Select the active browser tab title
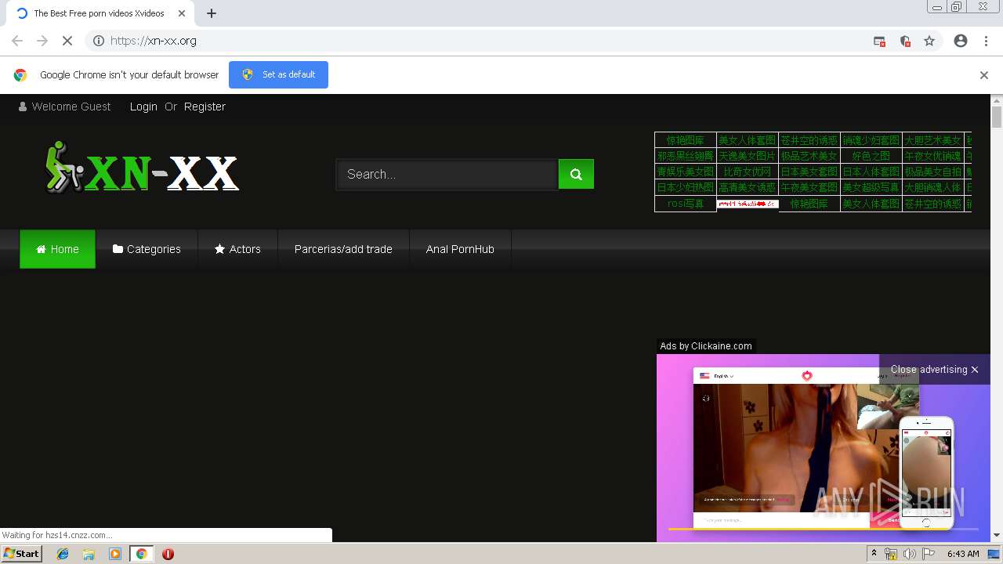The width and height of the screenshot is (1003, 564). pos(99,13)
